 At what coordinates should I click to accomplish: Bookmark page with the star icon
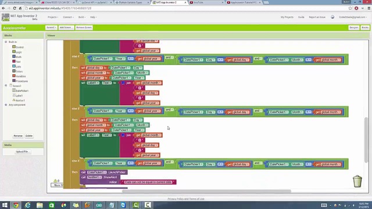coord(350,8)
